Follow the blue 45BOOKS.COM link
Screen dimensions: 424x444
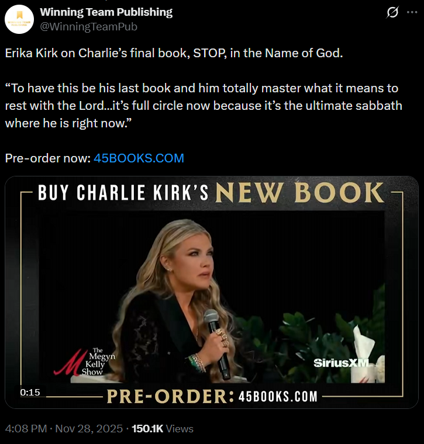click(139, 158)
